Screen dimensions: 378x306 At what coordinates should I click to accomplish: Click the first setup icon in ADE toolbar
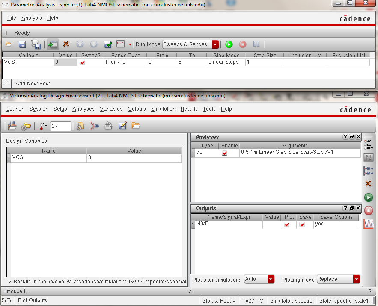coord(12,126)
